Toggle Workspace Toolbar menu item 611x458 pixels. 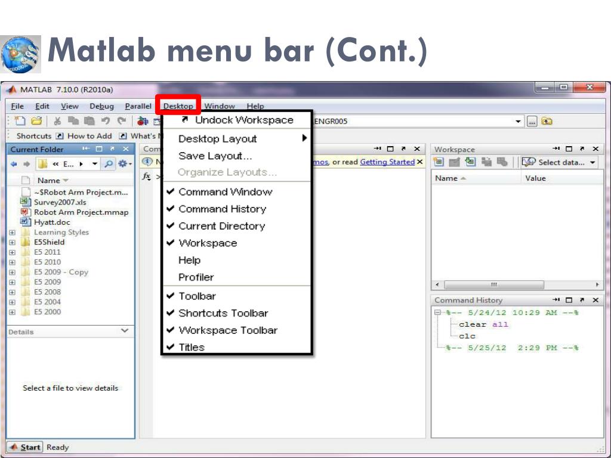(x=236, y=330)
